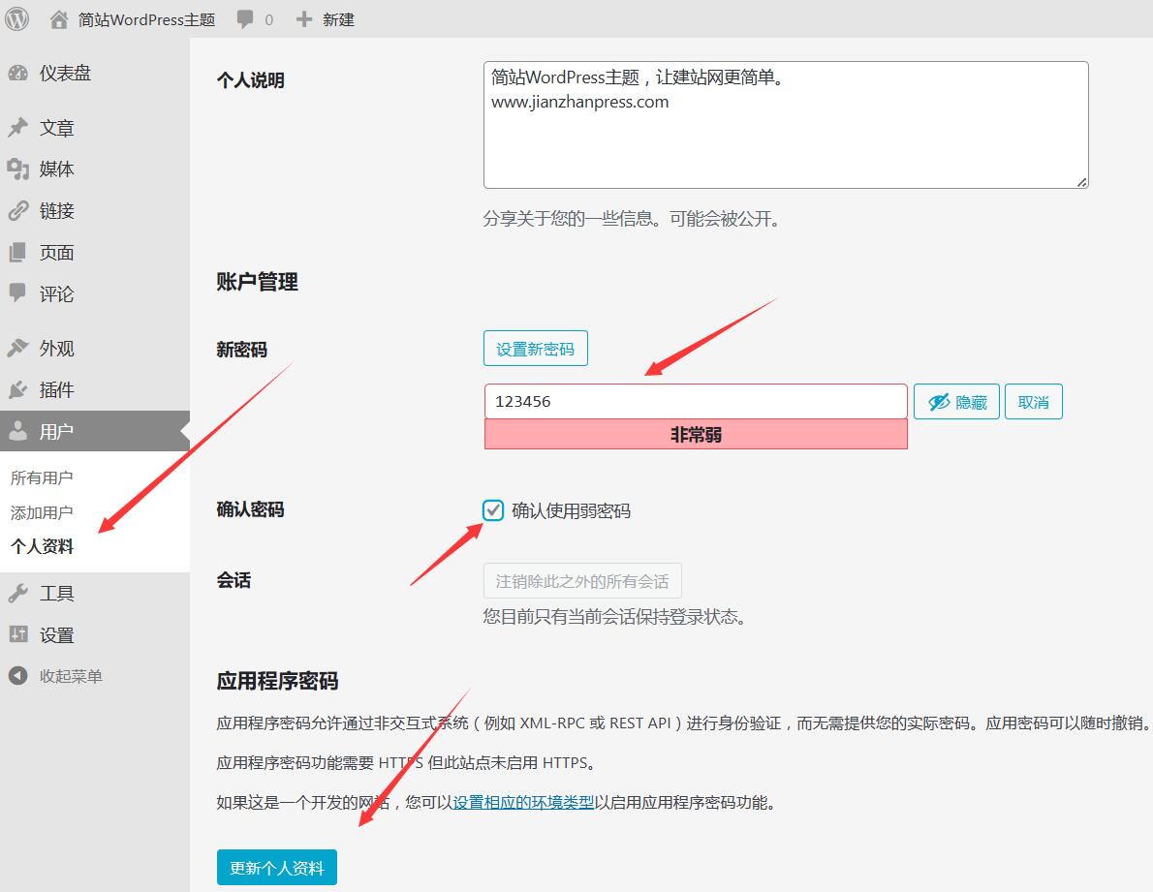Open the 插件 plugins menu
Image resolution: width=1153 pixels, height=892 pixels.
coord(56,390)
